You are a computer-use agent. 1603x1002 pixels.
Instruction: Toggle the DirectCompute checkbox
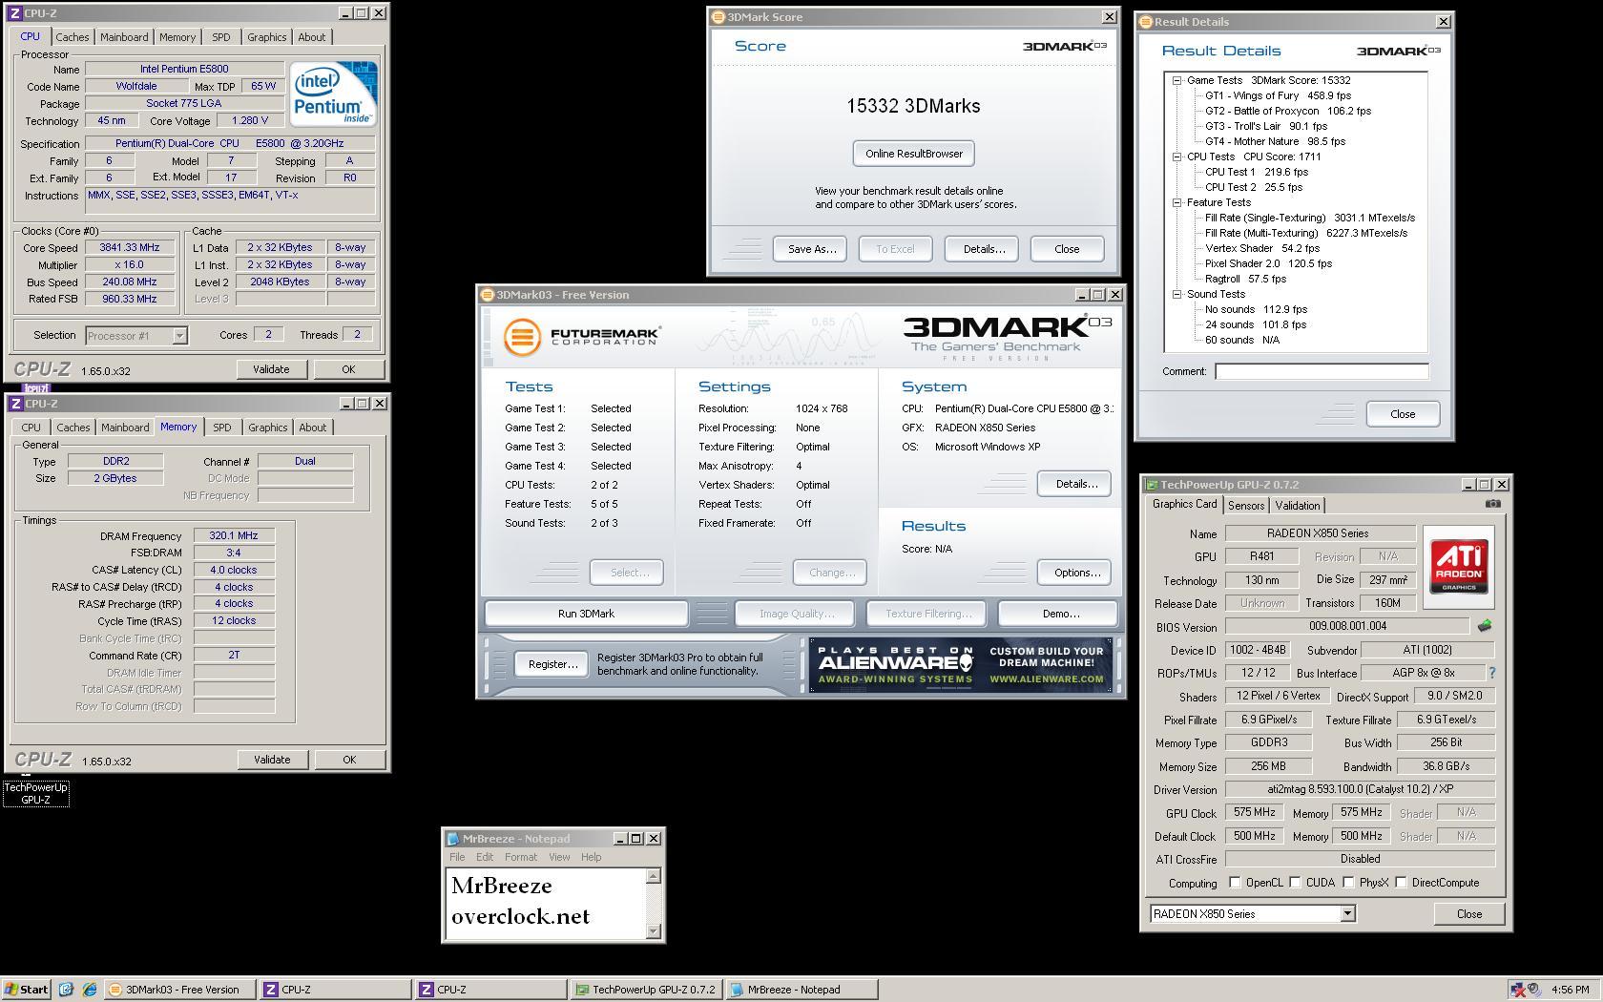pos(1401,883)
